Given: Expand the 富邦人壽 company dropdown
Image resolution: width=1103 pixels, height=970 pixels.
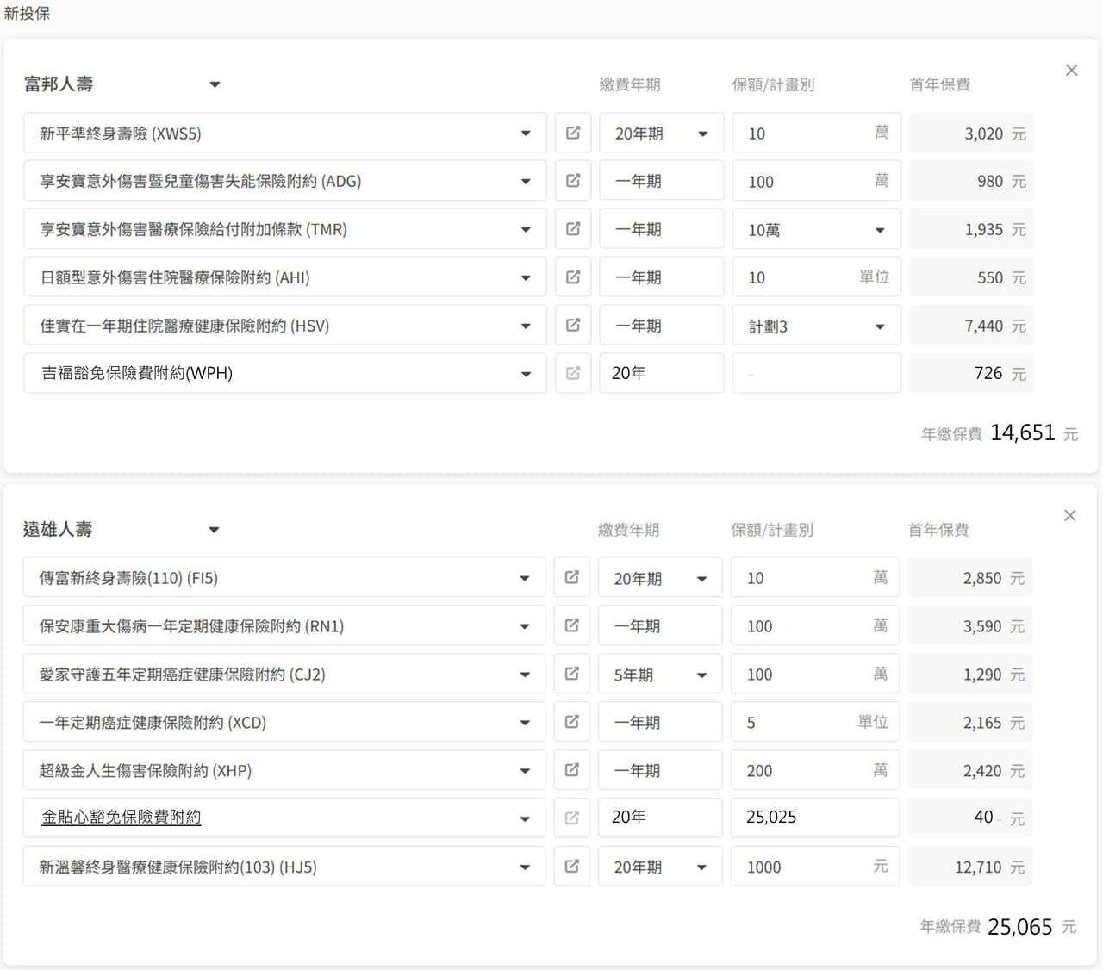Looking at the screenshot, I should coord(215,84).
